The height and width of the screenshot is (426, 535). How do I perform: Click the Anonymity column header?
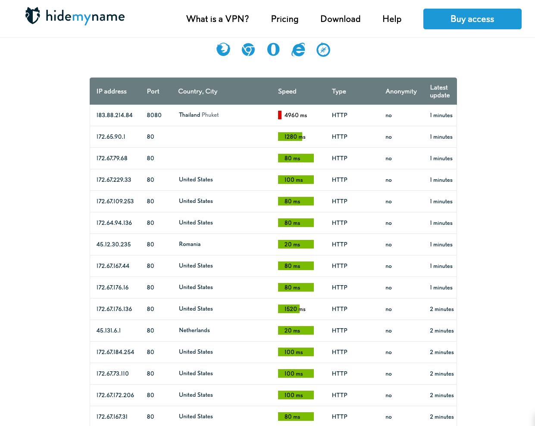point(401,91)
